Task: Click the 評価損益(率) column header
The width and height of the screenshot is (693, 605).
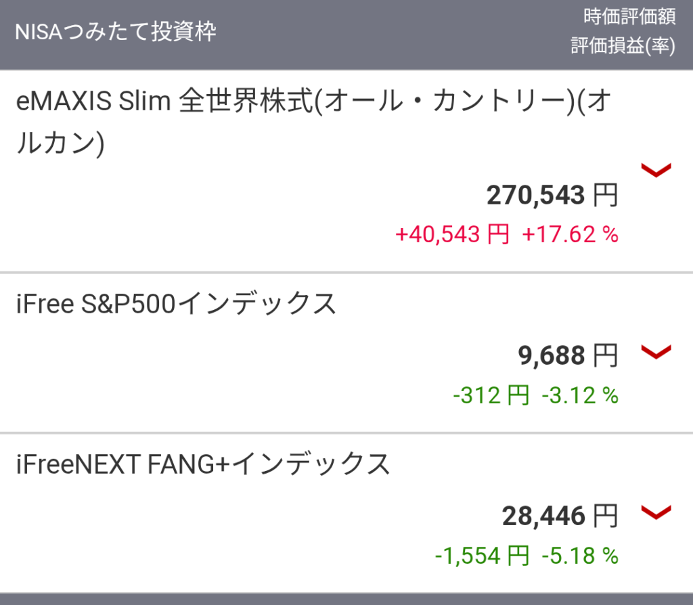Action: coord(623,46)
